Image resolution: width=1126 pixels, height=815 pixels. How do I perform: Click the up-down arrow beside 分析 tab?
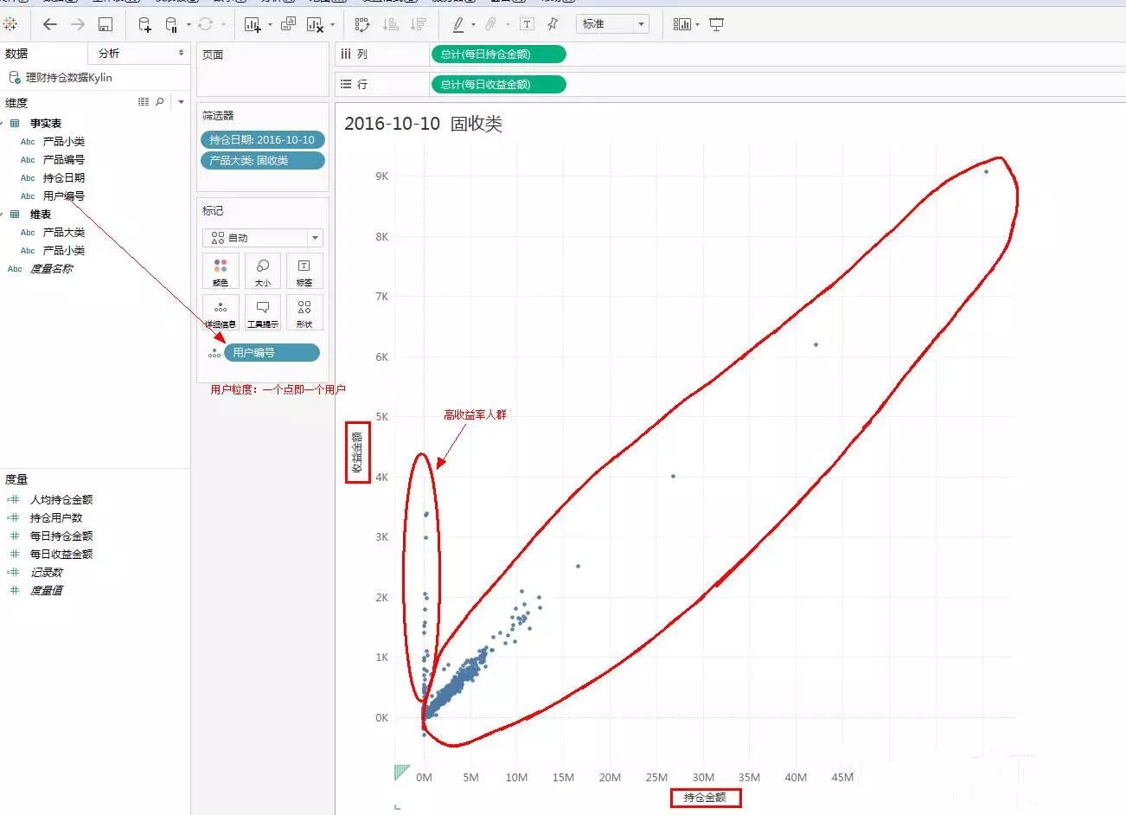(x=181, y=54)
